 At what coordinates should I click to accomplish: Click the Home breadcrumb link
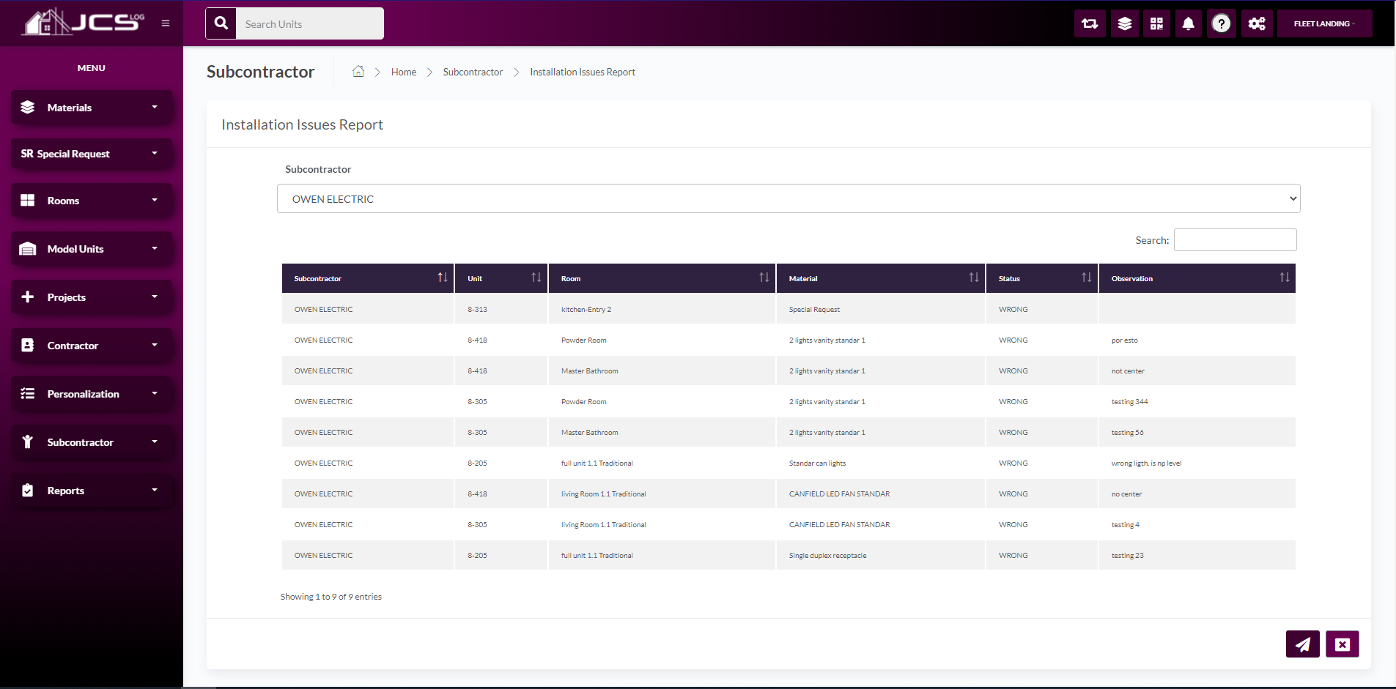(403, 72)
